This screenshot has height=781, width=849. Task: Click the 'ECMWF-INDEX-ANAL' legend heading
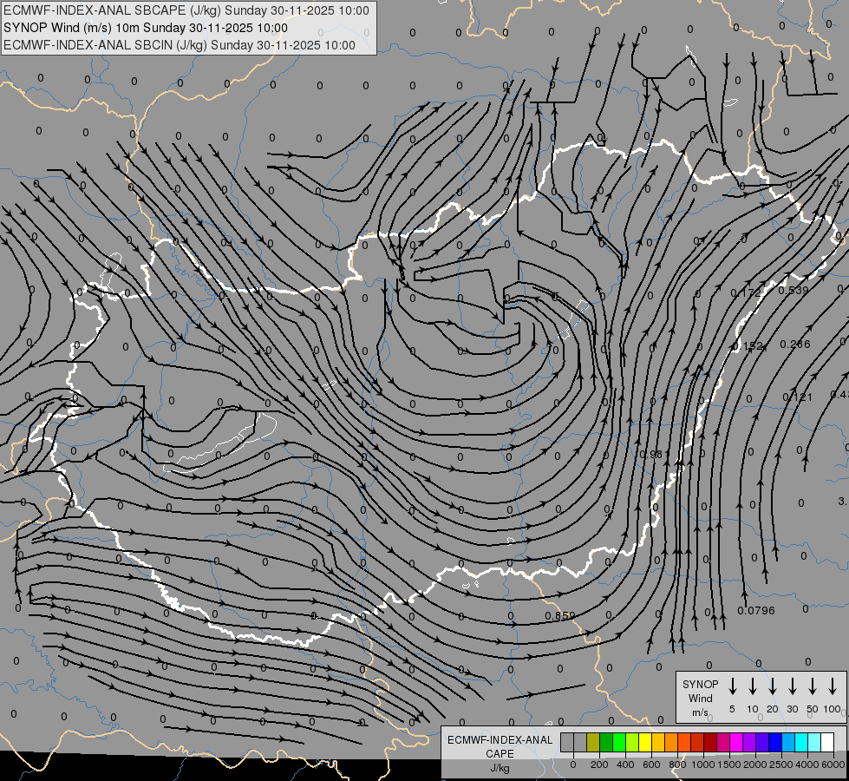click(x=500, y=740)
